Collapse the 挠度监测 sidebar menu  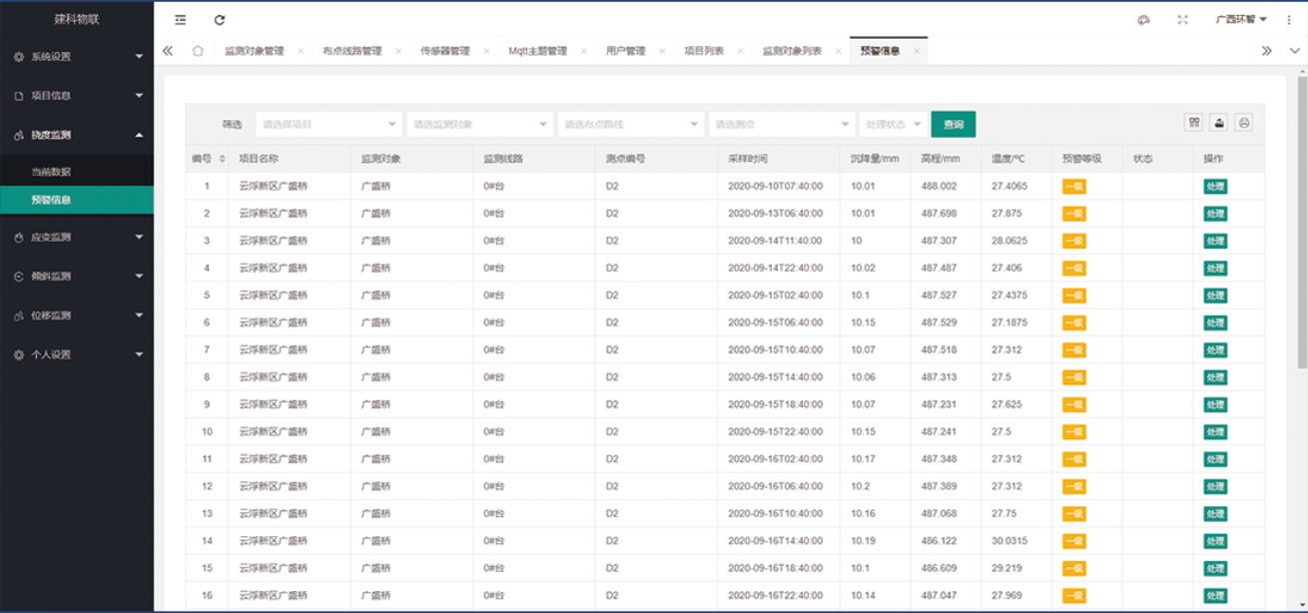pyautogui.click(x=77, y=135)
